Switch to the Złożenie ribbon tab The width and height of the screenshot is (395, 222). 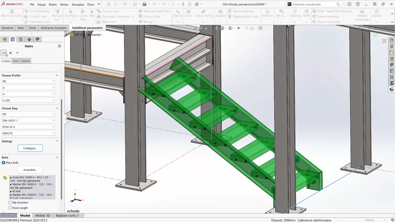point(7,28)
